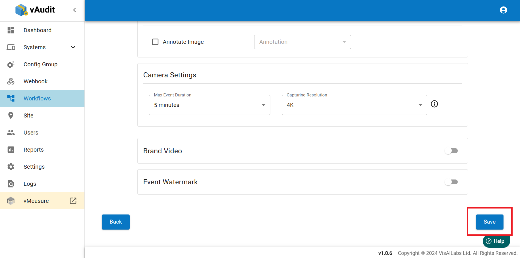The width and height of the screenshot is (520, 258).
Task: Open Logs menu item
Action: coord(42,184)
